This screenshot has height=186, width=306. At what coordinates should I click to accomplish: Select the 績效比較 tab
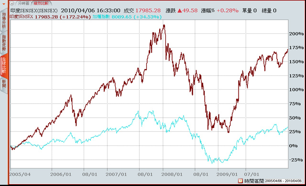pos(41,3)
